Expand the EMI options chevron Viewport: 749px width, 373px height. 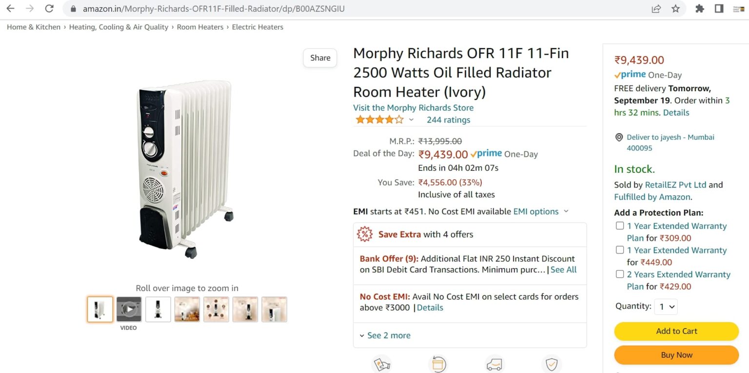(x=566, y=211)
